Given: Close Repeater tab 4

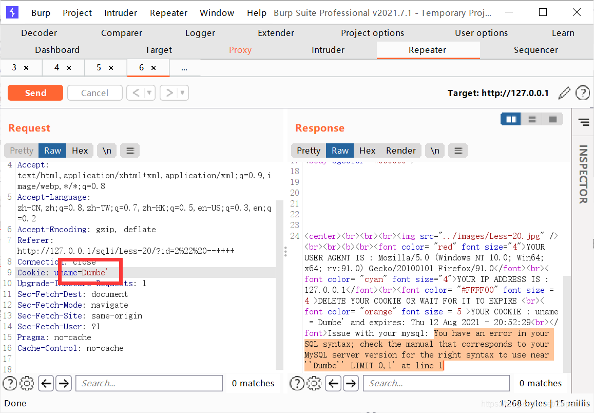Looking at the screenshot, I should pos(69,68).
